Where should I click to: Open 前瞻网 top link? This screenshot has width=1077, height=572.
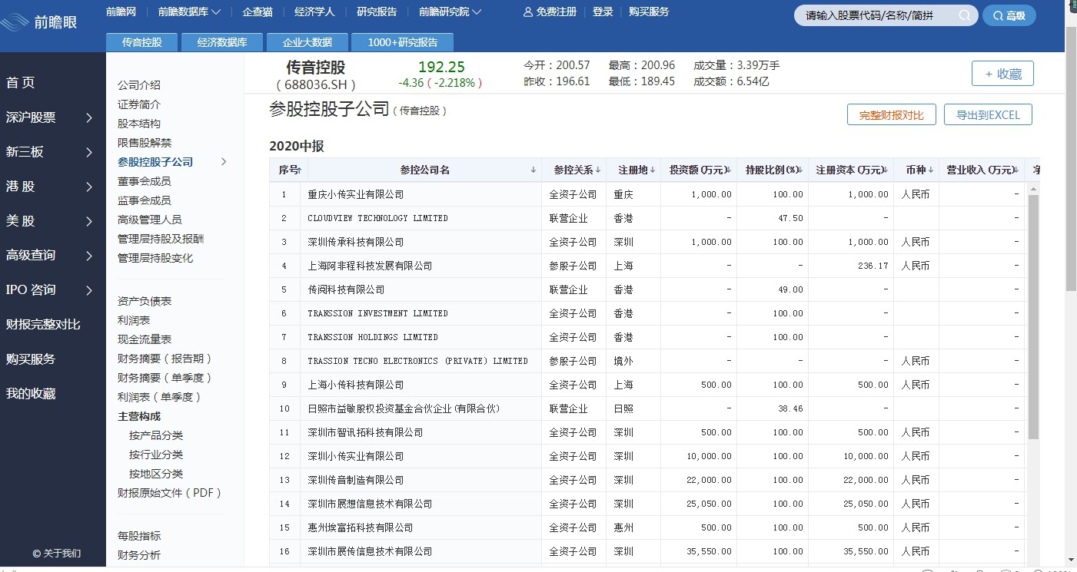(x=121, y=12)
